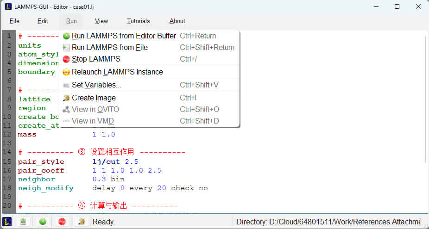Click the lattice keyword on line 8

point(34,99)
